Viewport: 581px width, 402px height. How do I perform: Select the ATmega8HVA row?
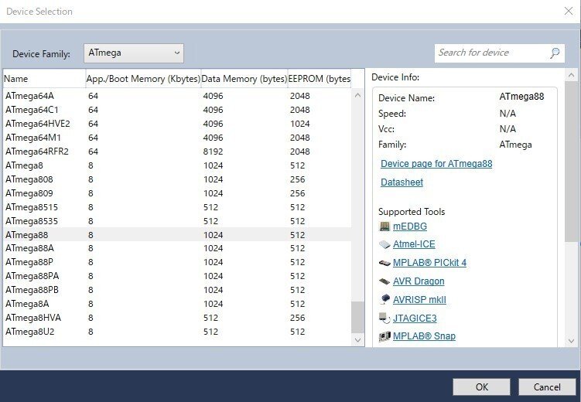[x=177, y=318]
